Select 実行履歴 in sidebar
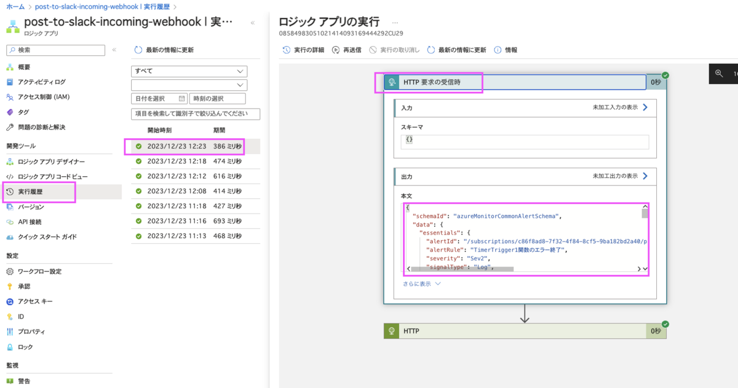738x388 pixels. pos(30,192)
